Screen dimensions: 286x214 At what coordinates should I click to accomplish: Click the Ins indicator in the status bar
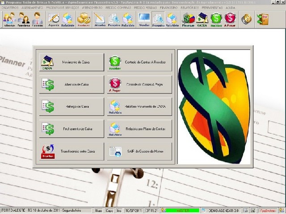119,210
